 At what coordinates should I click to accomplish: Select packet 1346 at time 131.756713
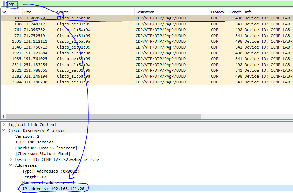147,47
